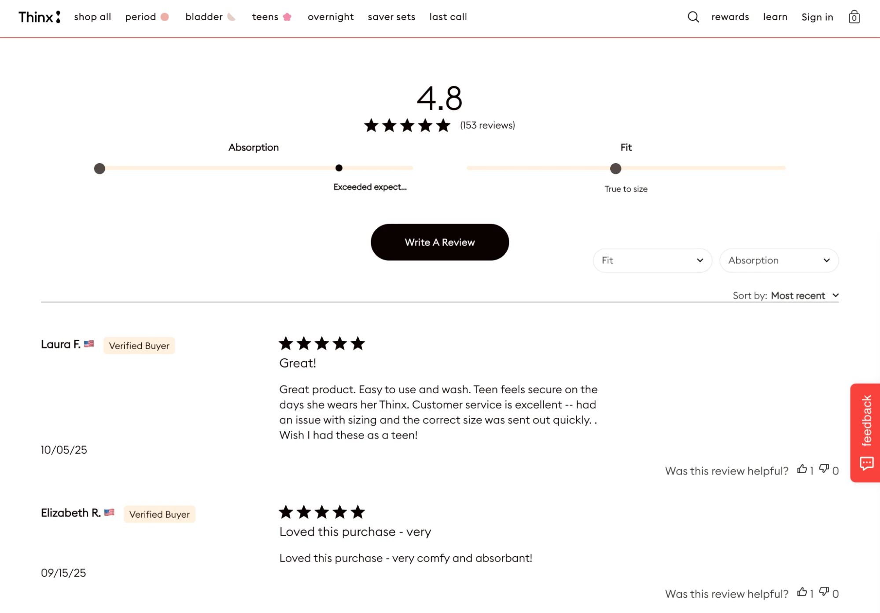Thumbs down Elizabeth R.'s review

coord(824,593)
